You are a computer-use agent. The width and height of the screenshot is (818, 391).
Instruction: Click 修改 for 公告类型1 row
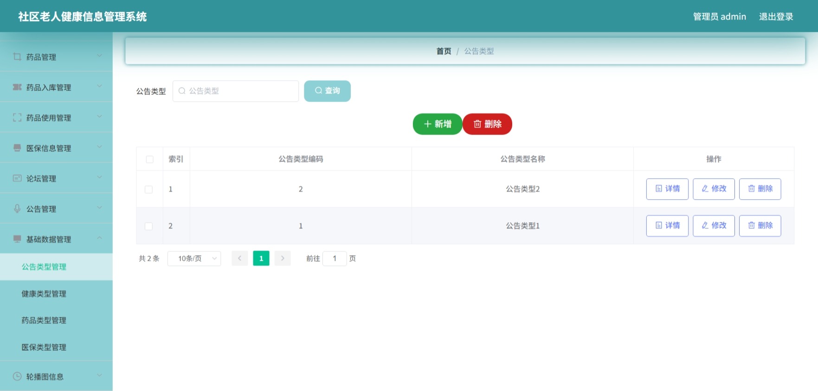[714, 226]
